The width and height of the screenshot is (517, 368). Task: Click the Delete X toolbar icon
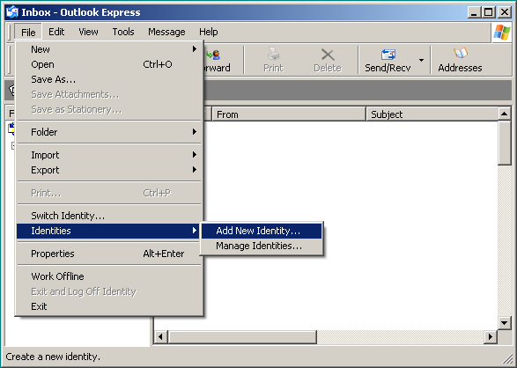pos(328,55)
